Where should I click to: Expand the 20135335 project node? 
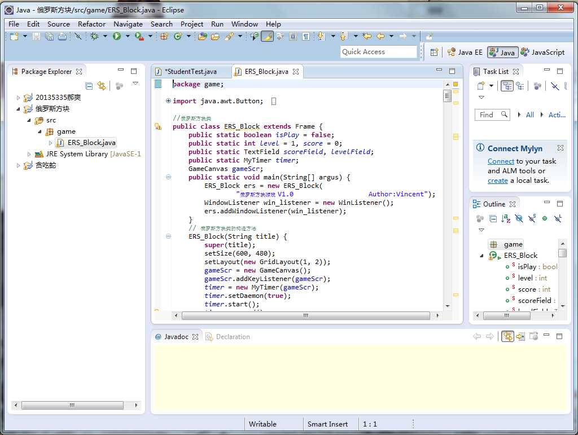[18, 98]
